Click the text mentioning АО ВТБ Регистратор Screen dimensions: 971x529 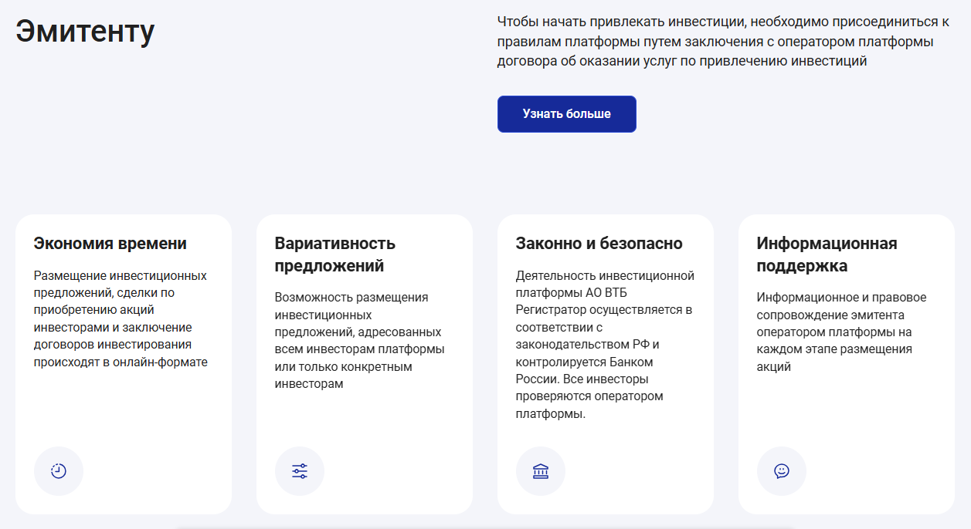click(x=606, y=345)
